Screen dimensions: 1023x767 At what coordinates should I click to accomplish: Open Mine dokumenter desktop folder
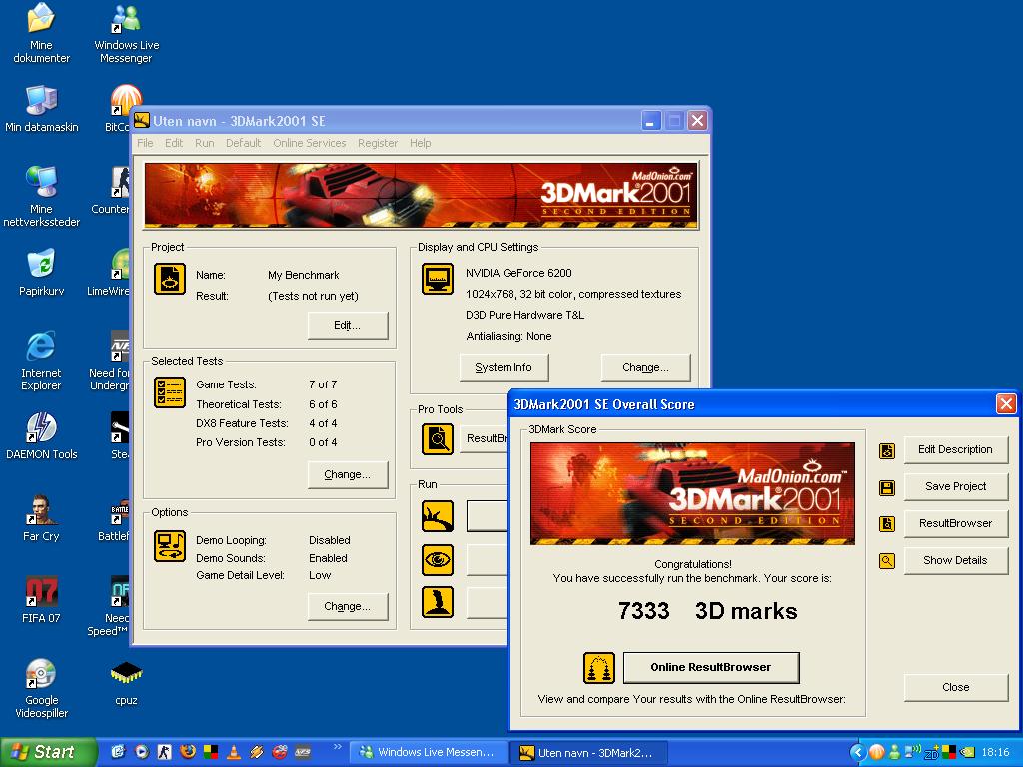tap(41, 33)
